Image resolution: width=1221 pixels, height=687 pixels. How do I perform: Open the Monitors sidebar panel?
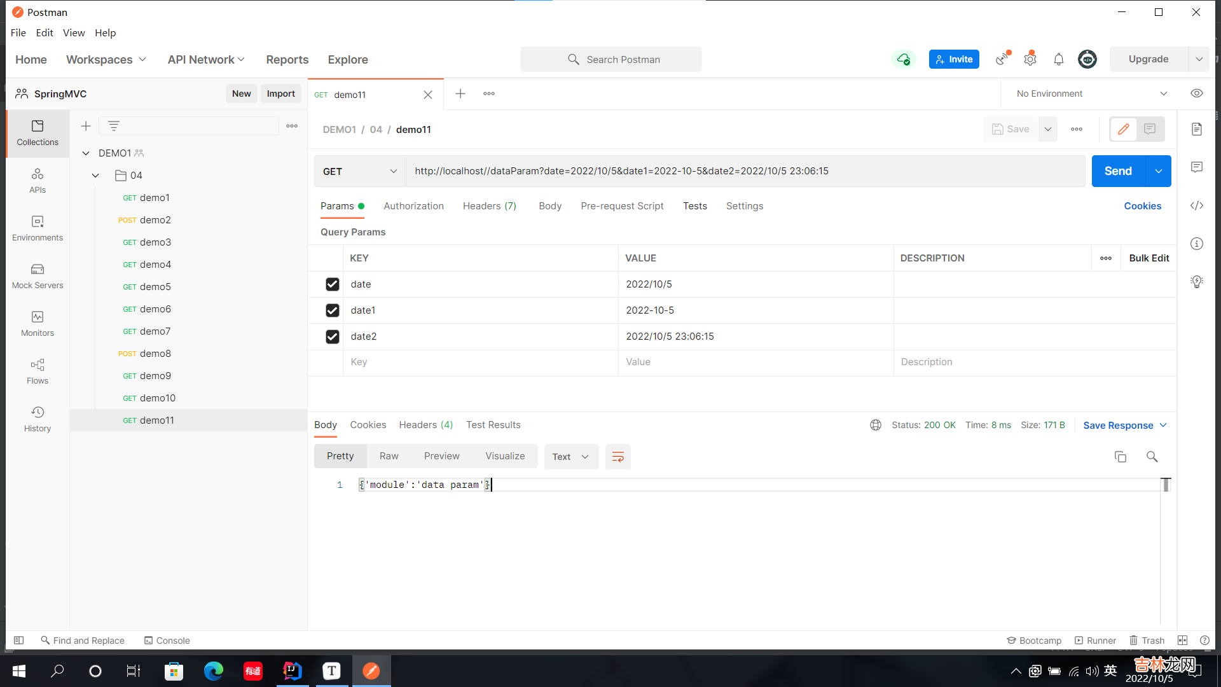pyautogui.click(x=38, y=324)
